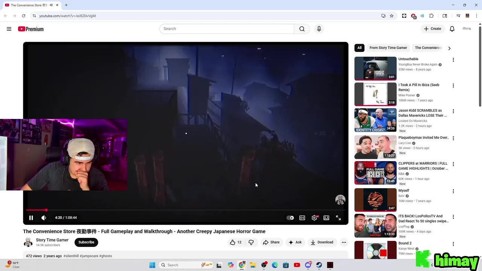Enter fullscreen mode
This screenshot has width=482, height=271.
(338, 218)
